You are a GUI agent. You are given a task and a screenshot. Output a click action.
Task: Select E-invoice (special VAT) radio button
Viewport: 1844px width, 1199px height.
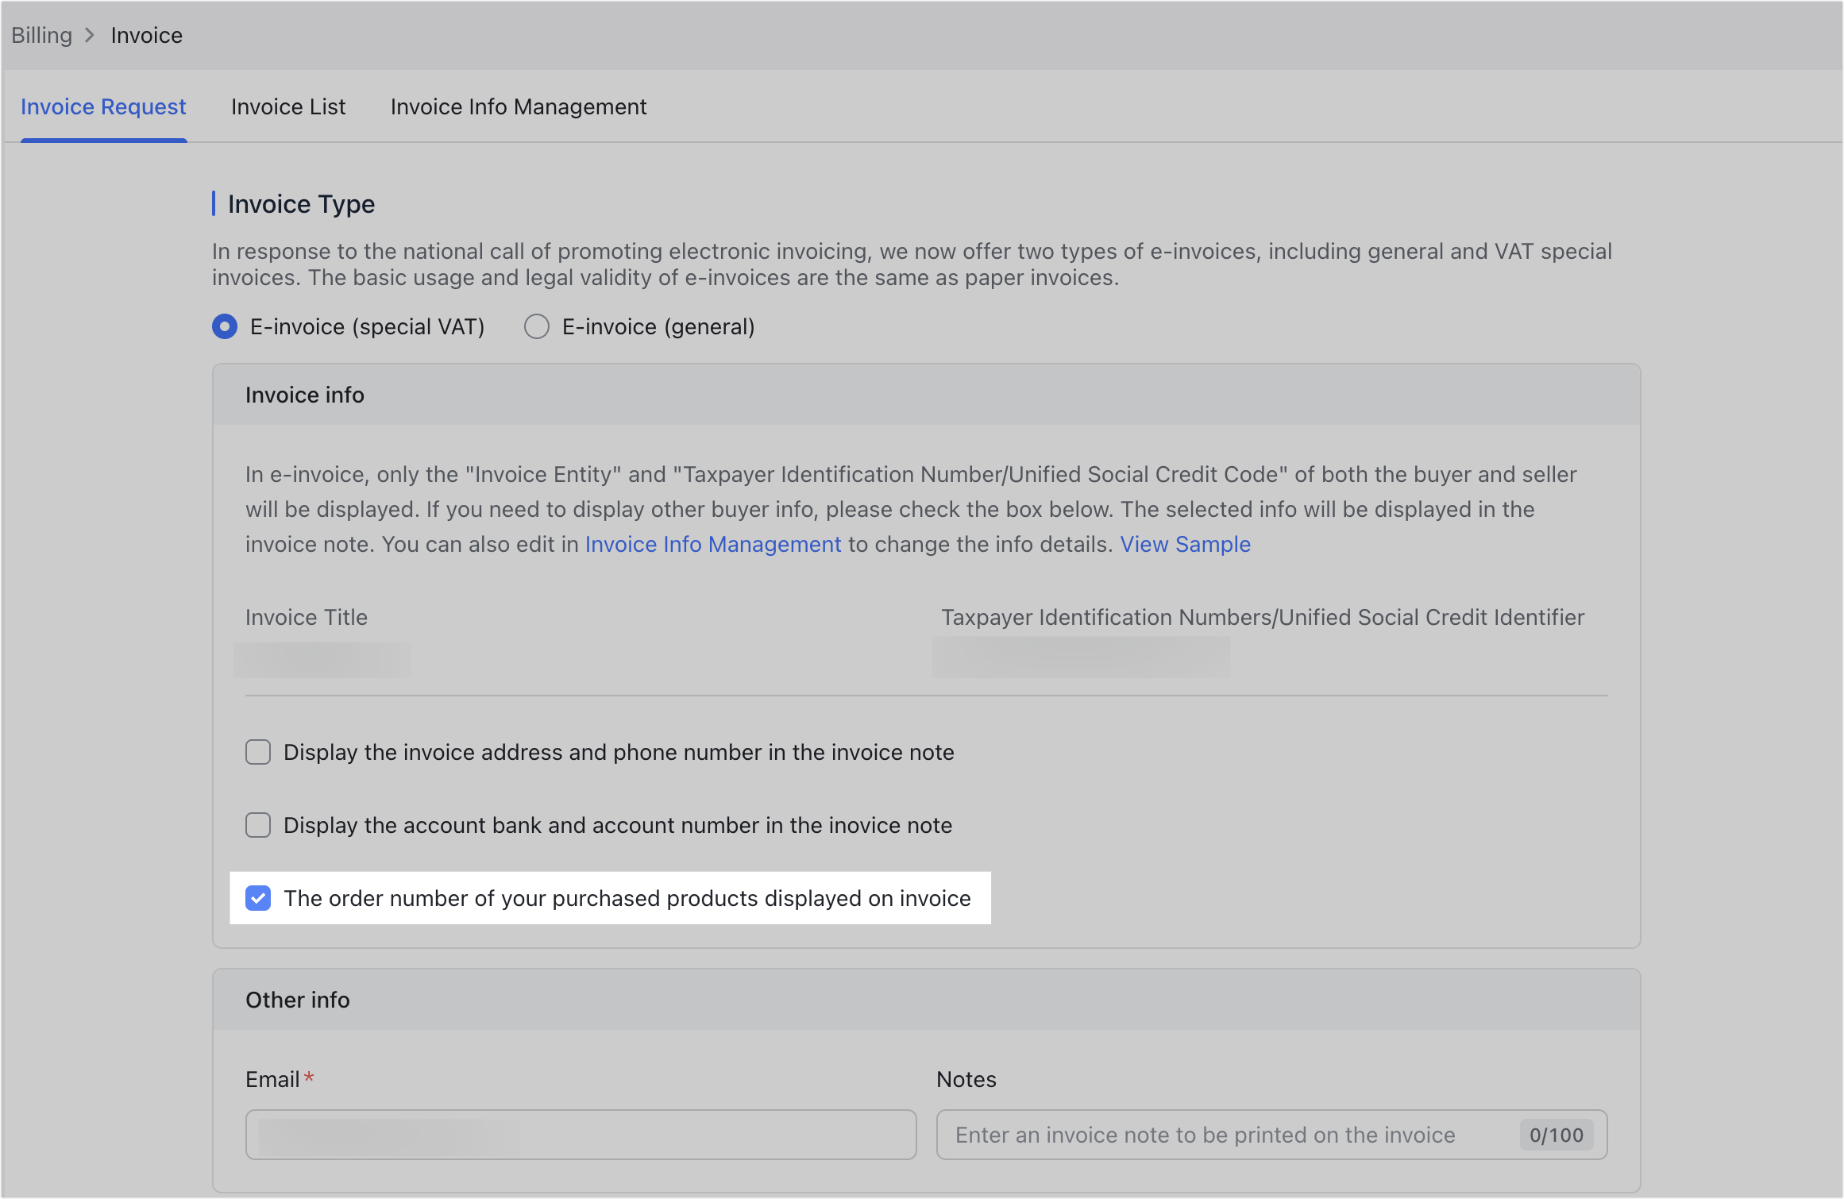tap(225, 326)
